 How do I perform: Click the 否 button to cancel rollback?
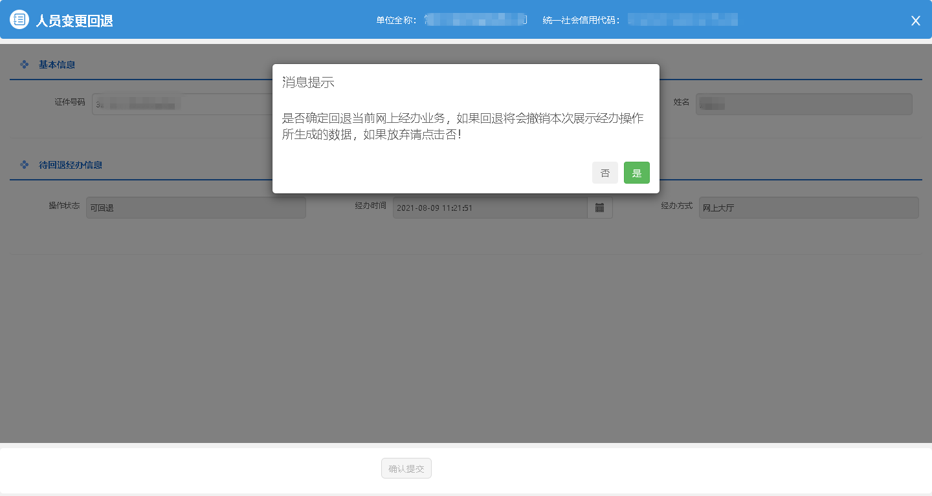tap(605, 173)
